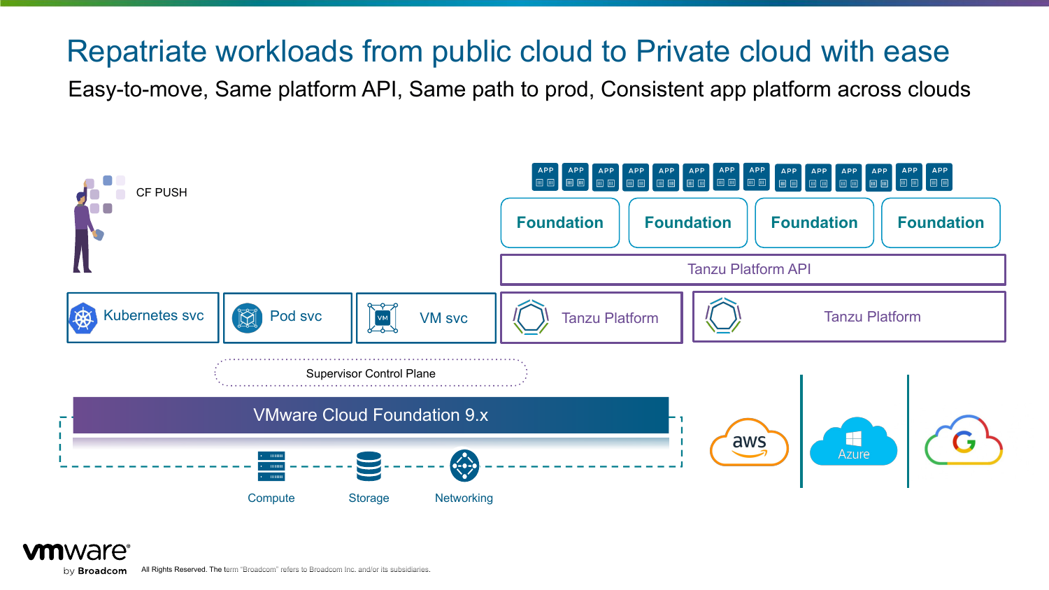Click the Google Cloud logo
1049x590 pixels.
964,440
